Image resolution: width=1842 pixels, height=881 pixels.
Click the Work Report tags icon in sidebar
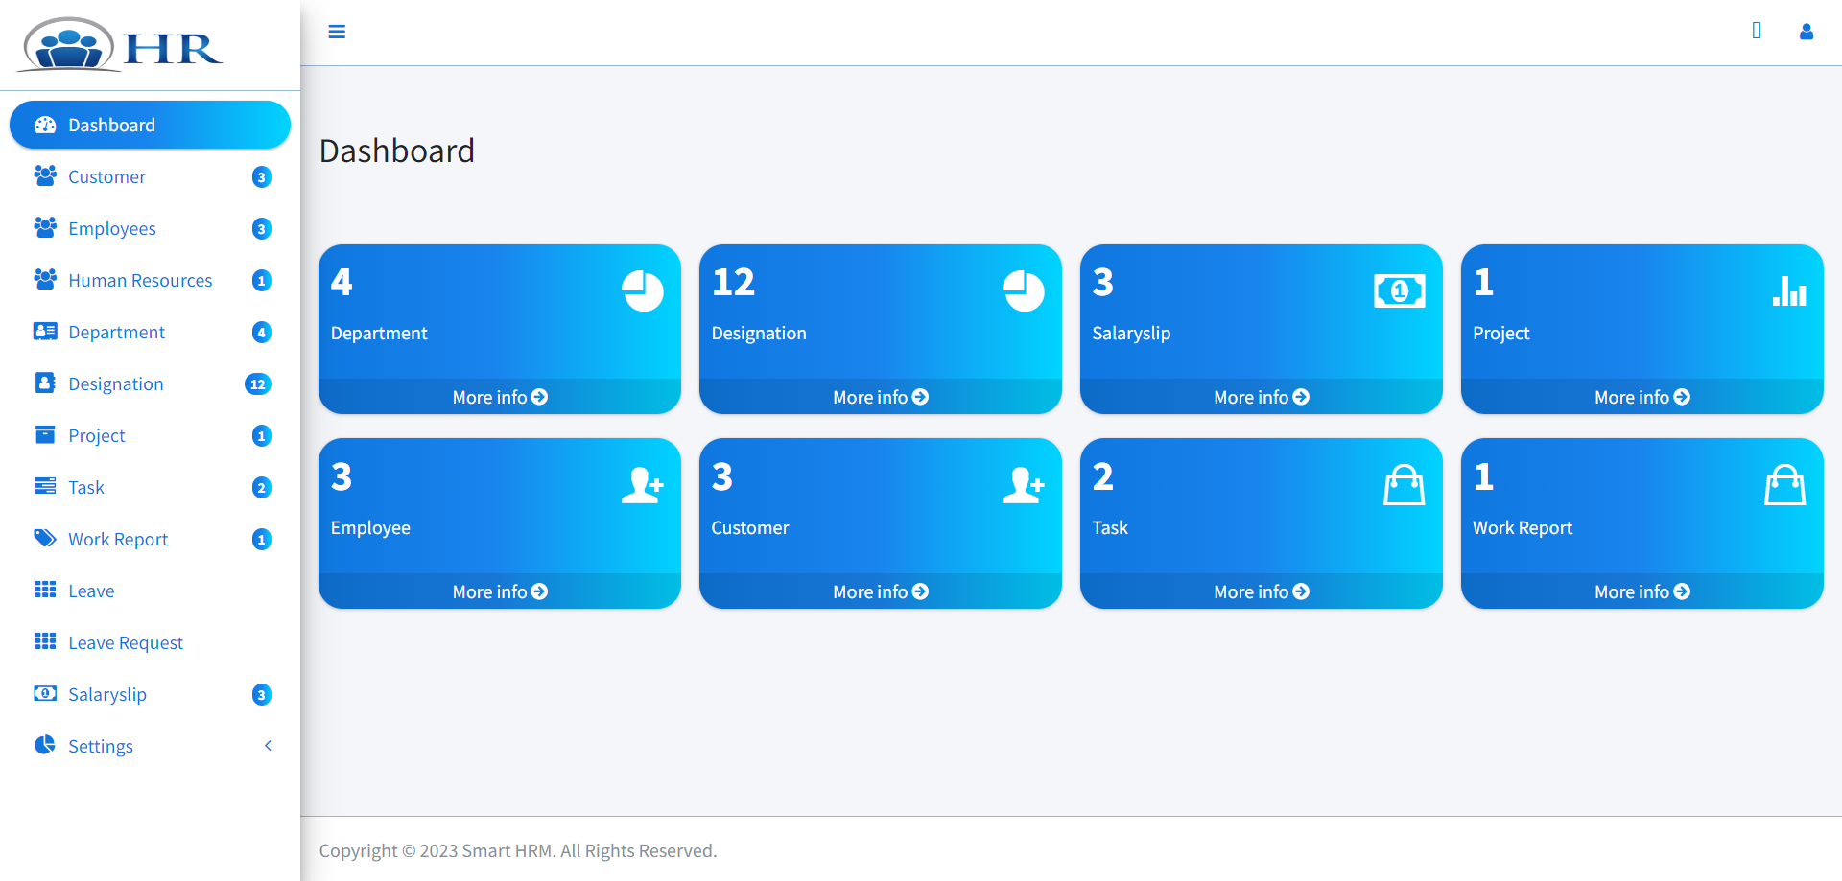45,538
